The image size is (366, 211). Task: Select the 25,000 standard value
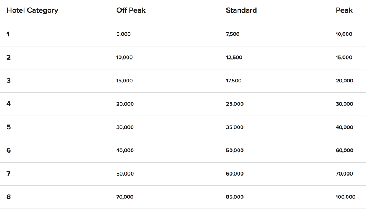[234, 104]
